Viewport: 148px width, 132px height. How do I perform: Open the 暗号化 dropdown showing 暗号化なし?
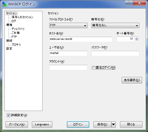pos(115,25)
